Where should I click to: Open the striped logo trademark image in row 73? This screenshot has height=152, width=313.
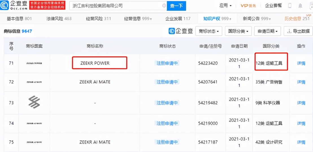pyautogui.click(x=34, y=103)
